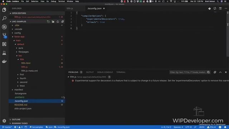Refresh the explorer file tree
Viewport: 229px width, 129px height.
point(58,21)
